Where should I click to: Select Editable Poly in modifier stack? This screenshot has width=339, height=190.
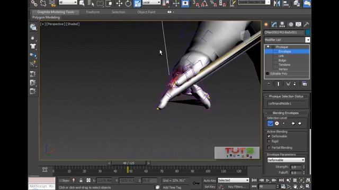pyautogui.click(x=279, y=74)
